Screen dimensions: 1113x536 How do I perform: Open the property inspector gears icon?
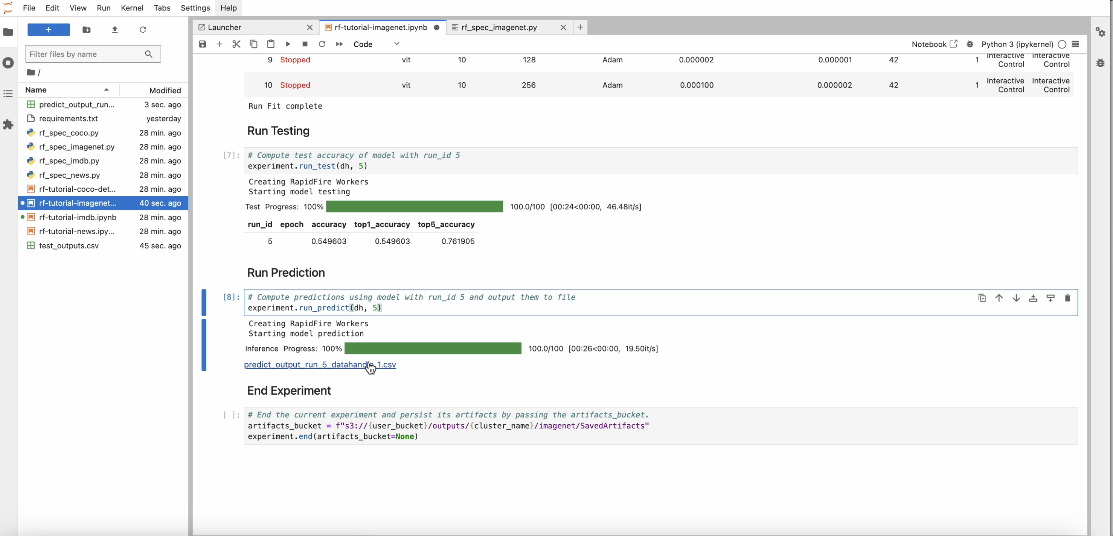tap(1101, 32)
